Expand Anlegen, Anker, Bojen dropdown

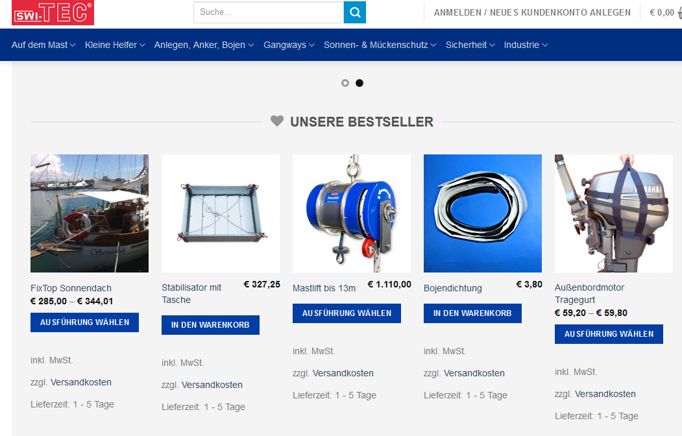pos(204,45)
